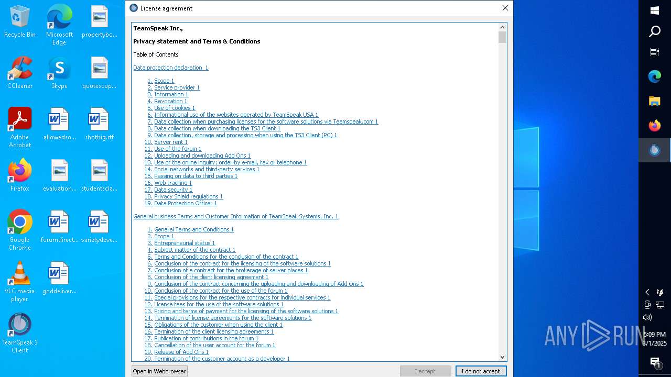Open the notification center icon
Viewport: 671px width, 377px height.
point(655,362)
